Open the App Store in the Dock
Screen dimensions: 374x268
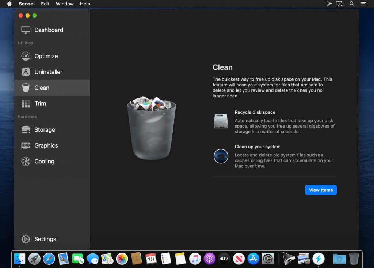click(x=253, y=259)
